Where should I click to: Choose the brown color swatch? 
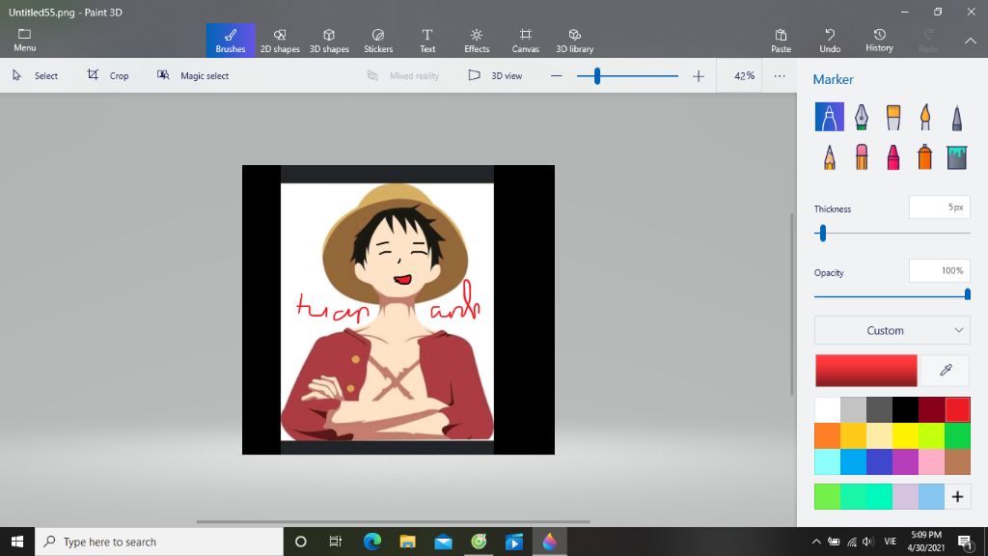point(957,461)
